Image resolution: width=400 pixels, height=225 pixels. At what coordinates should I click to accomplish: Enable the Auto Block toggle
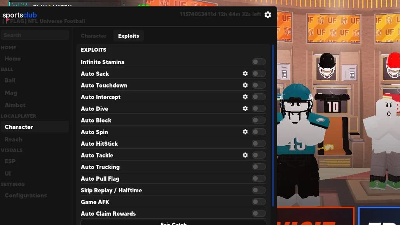pos(259,120)
